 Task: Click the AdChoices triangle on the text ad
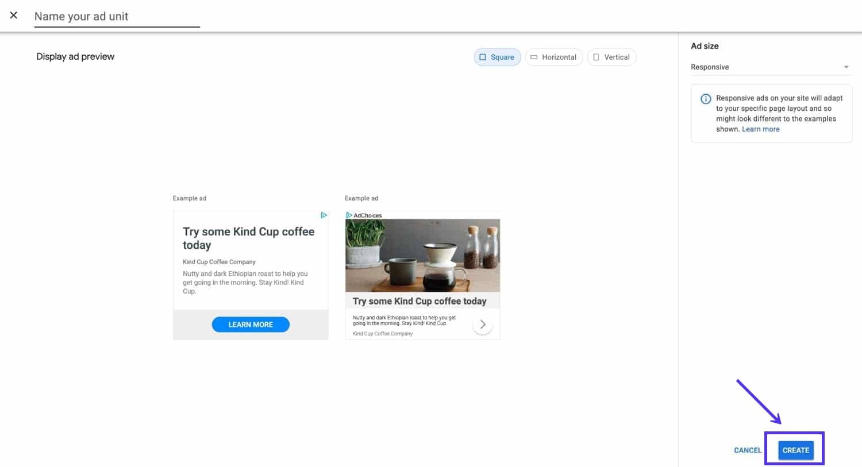pos(324,215)
